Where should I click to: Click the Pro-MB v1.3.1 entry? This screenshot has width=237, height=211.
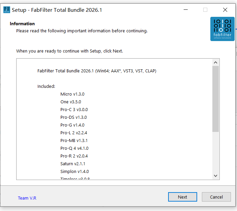coord(74,140)
